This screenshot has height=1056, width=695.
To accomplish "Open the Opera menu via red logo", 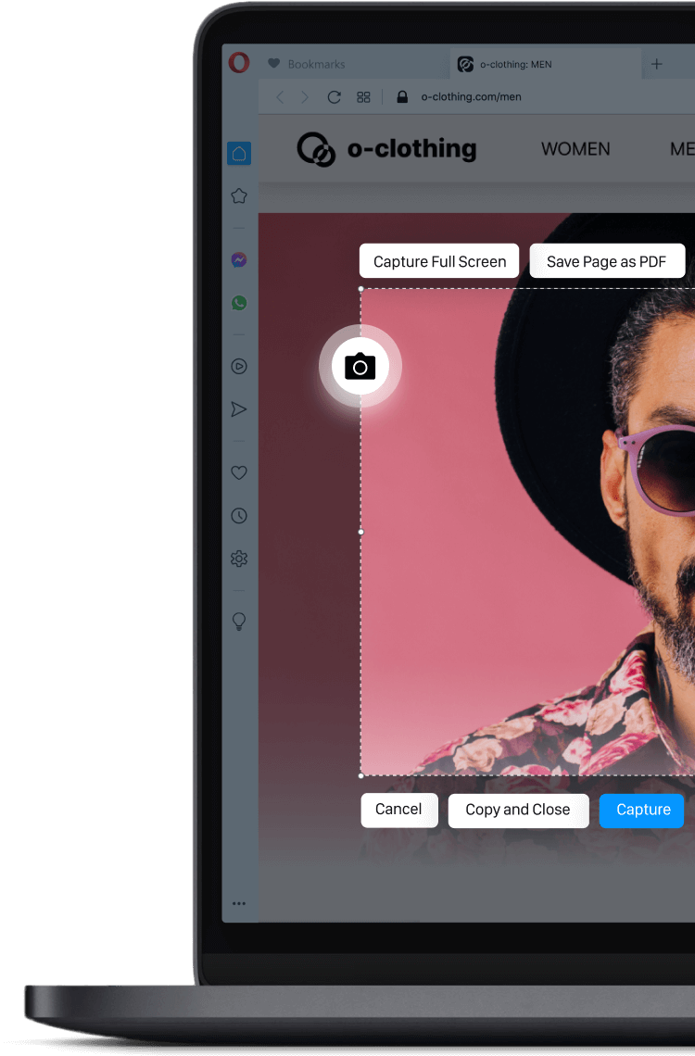I will pyautogui.click(x=239, y=63).
